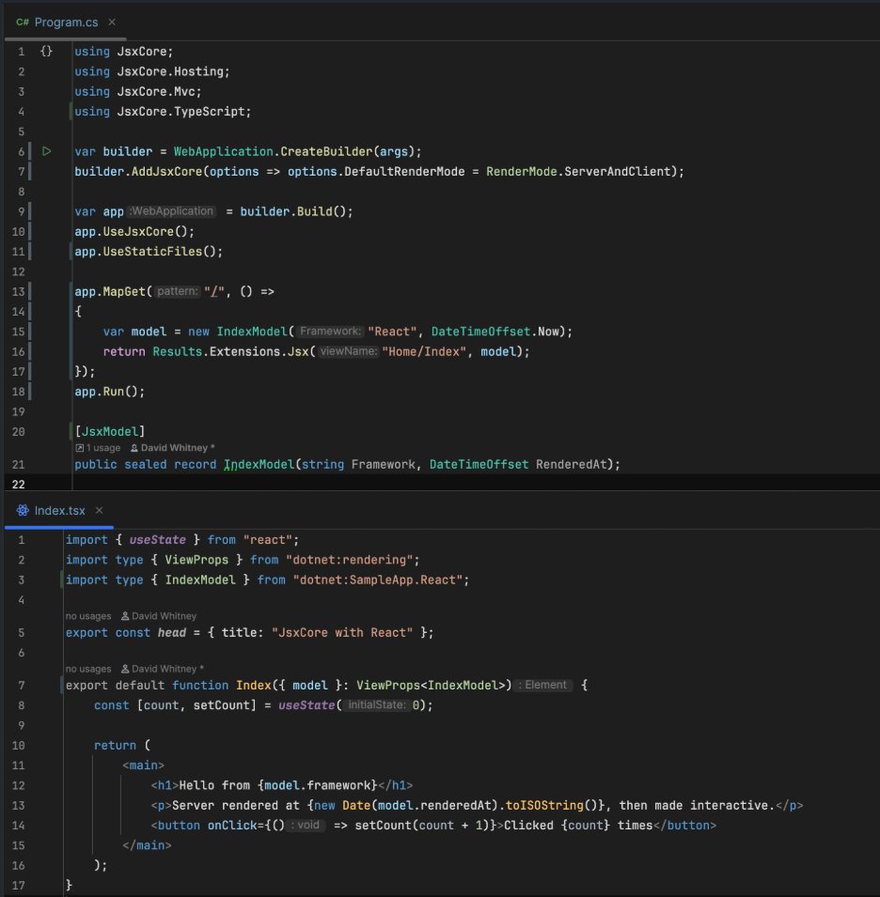This screenshot has height=897, width=880.
Task: Click 'app.Run();' statement on line 18
Action: click(109, 392)
